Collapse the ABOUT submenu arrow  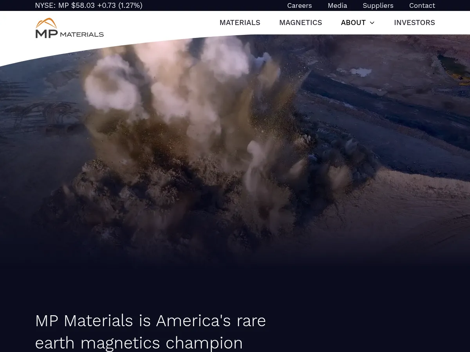point(372,23)
